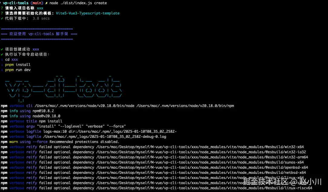Image resolution: width=328 pixels, height=192 pixels.
Task: Click the 'title npm install' log line
Action: [x=31, y=121]
